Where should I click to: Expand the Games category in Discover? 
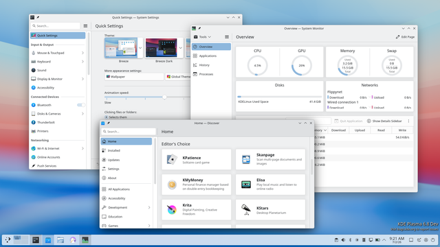[x=149, y=226]
